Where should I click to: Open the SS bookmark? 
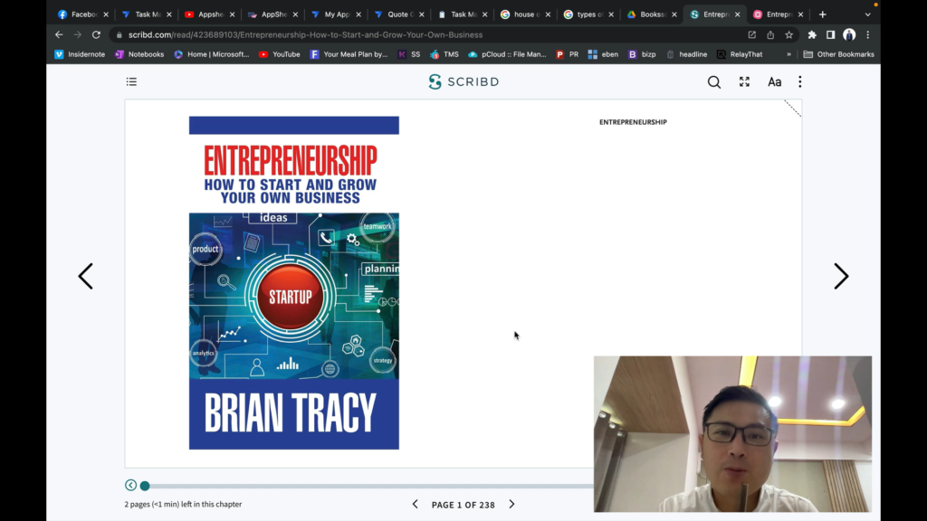click(409, 54)
